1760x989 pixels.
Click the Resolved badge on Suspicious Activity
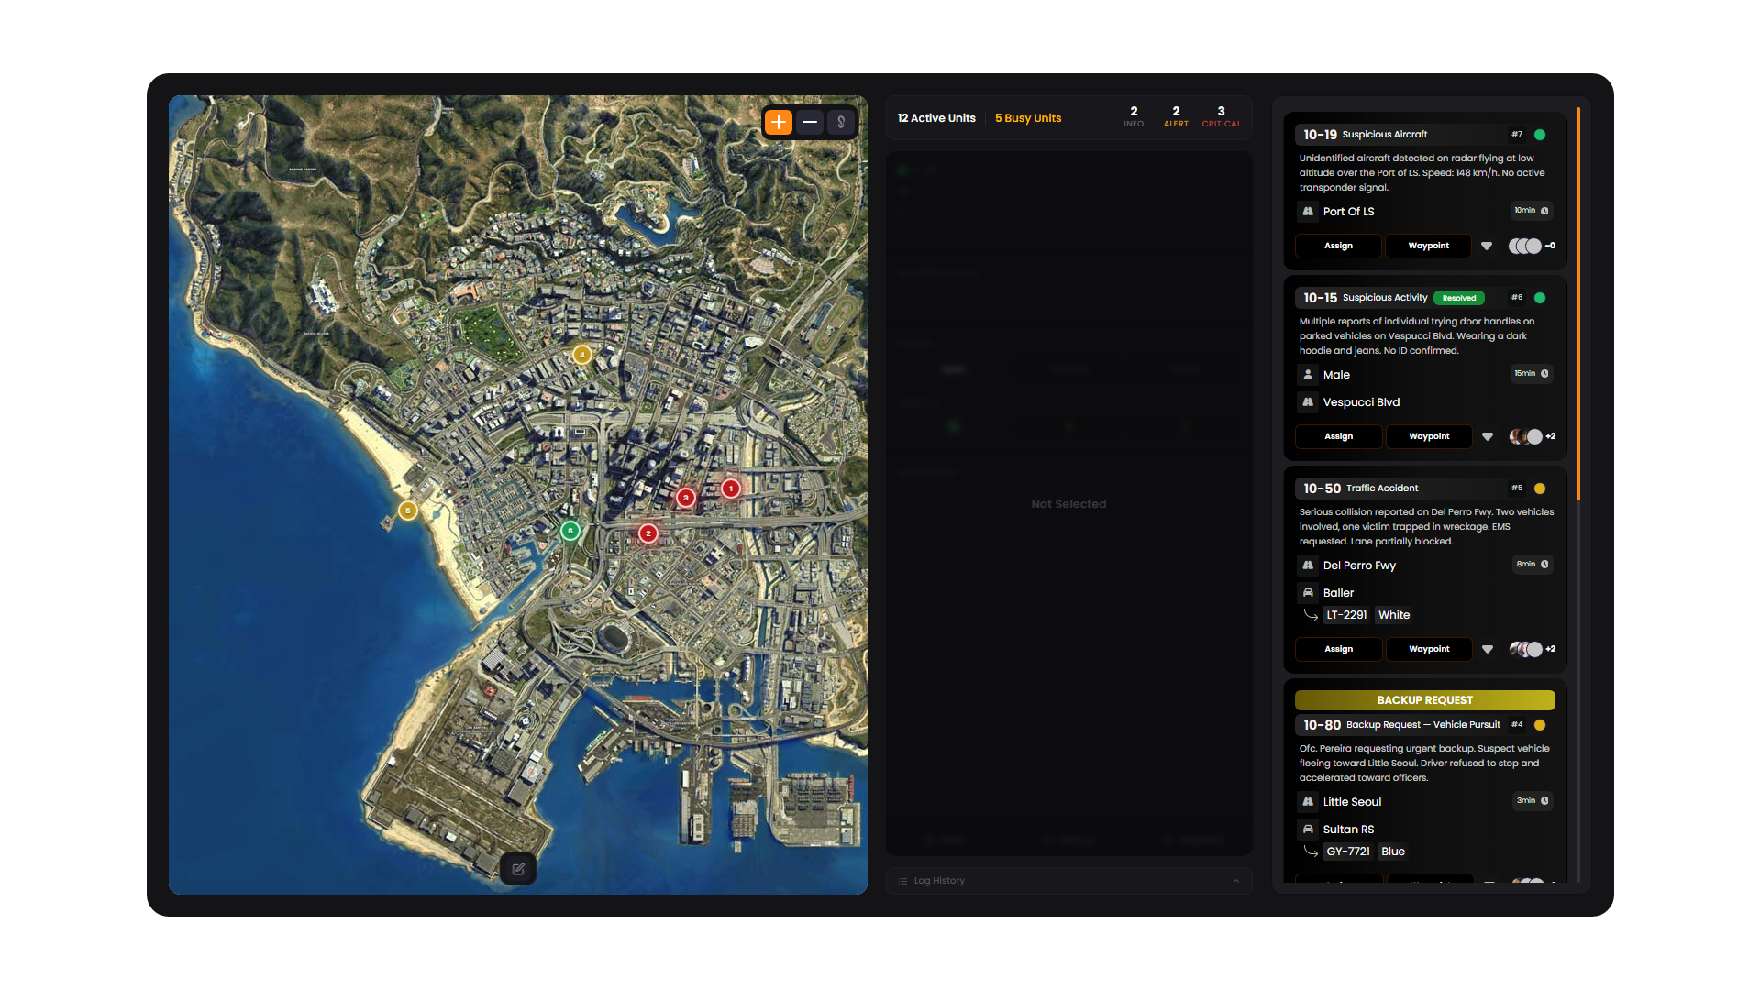coord(1458,298)
